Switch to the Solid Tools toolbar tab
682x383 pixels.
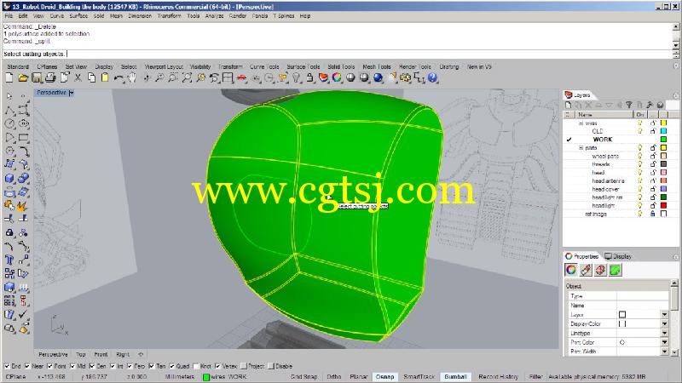pyautogui.click(x=341, y=67)
